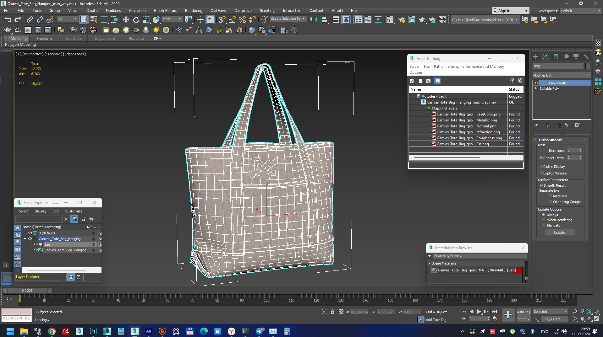Select the When Rendering update option
603x337 pixels.
(544, 220)
